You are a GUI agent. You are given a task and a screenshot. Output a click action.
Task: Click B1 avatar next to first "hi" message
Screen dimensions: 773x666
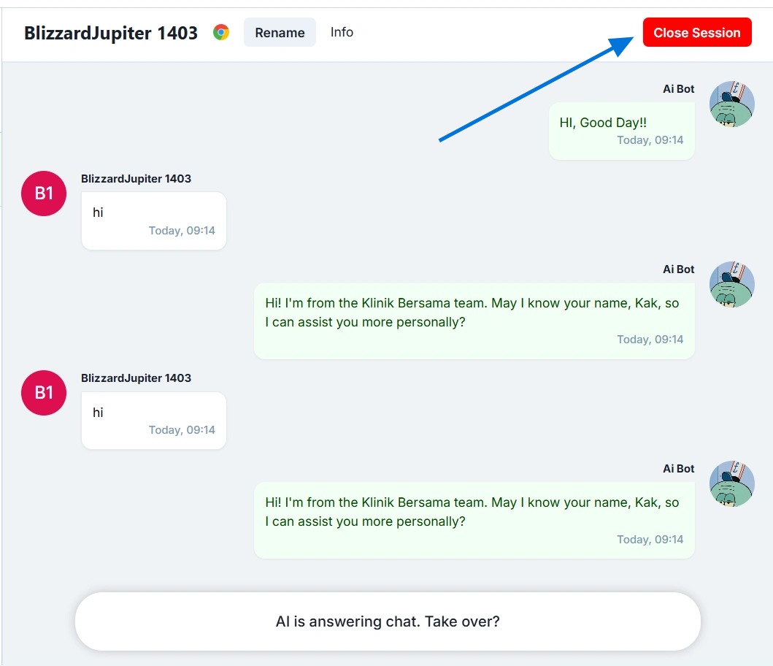(44, 194)
